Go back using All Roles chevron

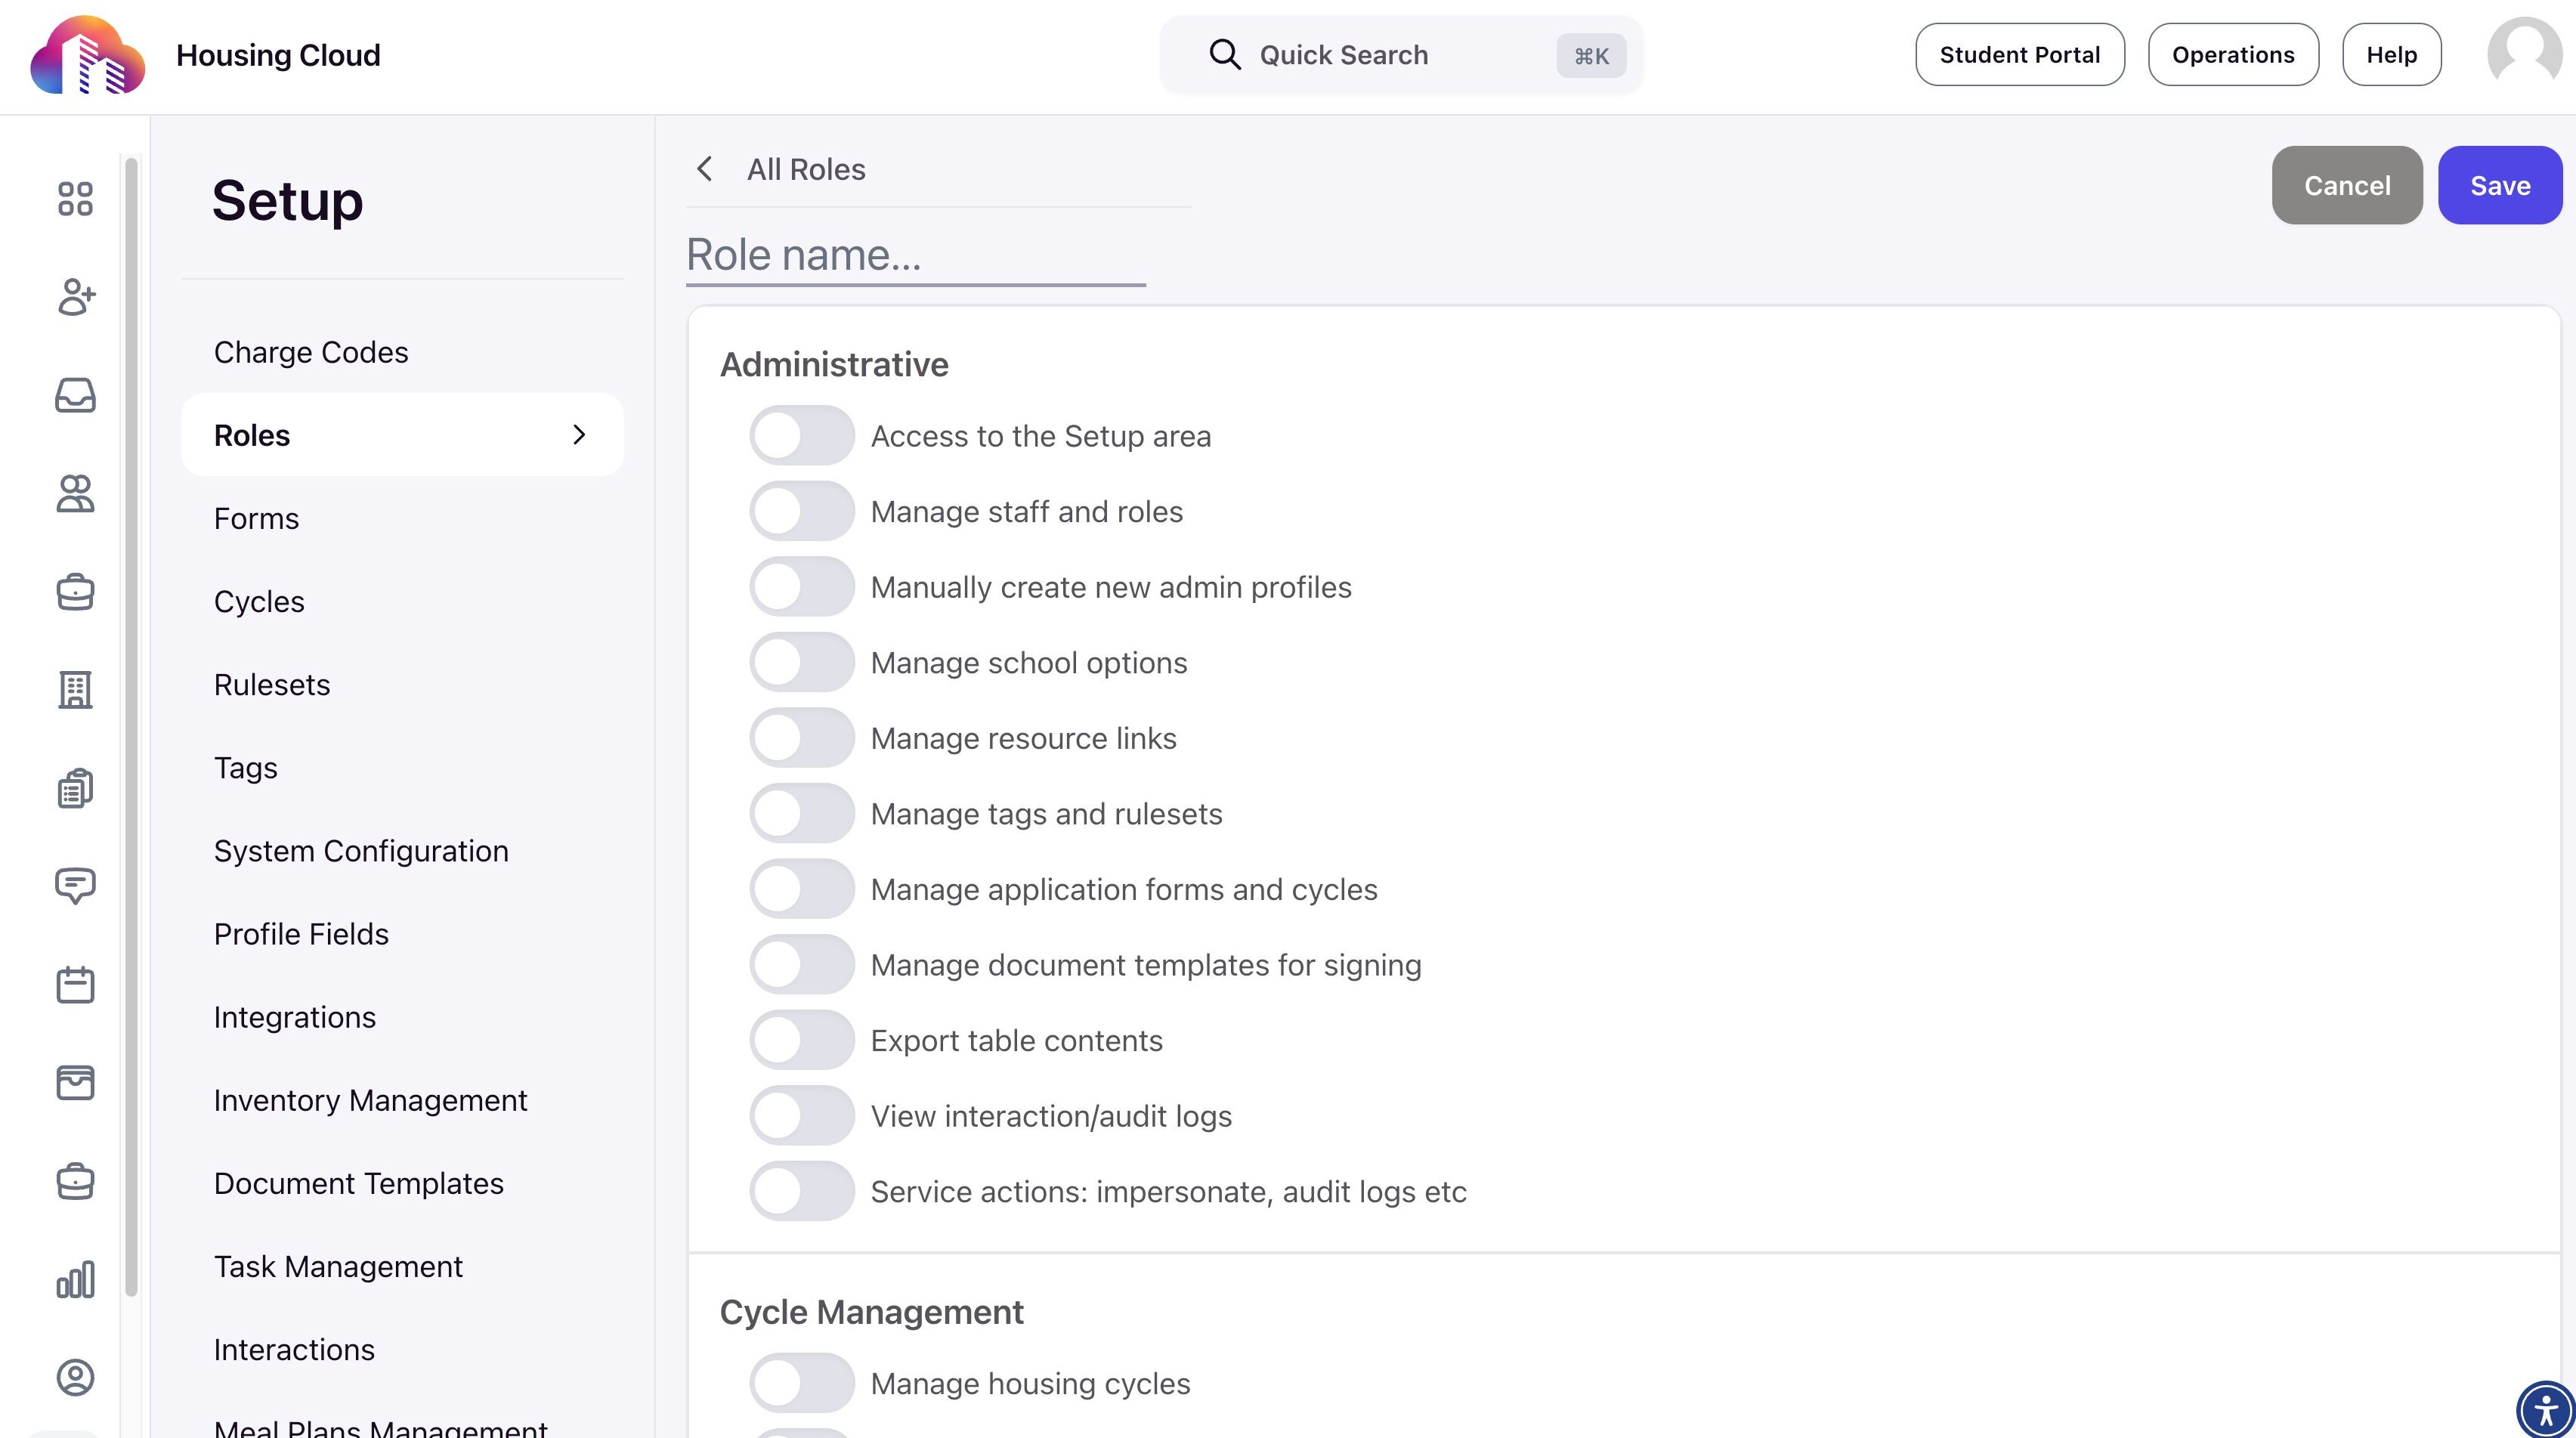point(705,169)
